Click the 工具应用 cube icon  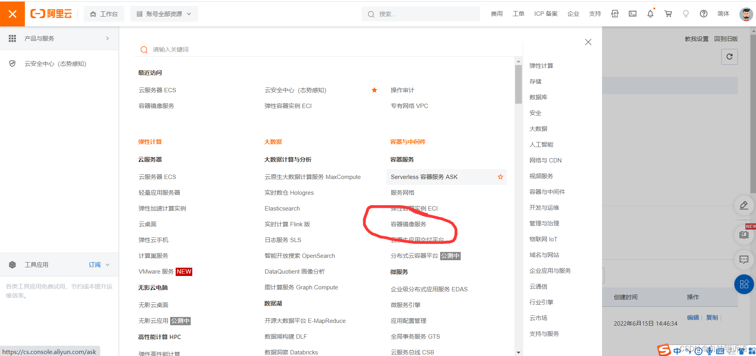[12, 265]
